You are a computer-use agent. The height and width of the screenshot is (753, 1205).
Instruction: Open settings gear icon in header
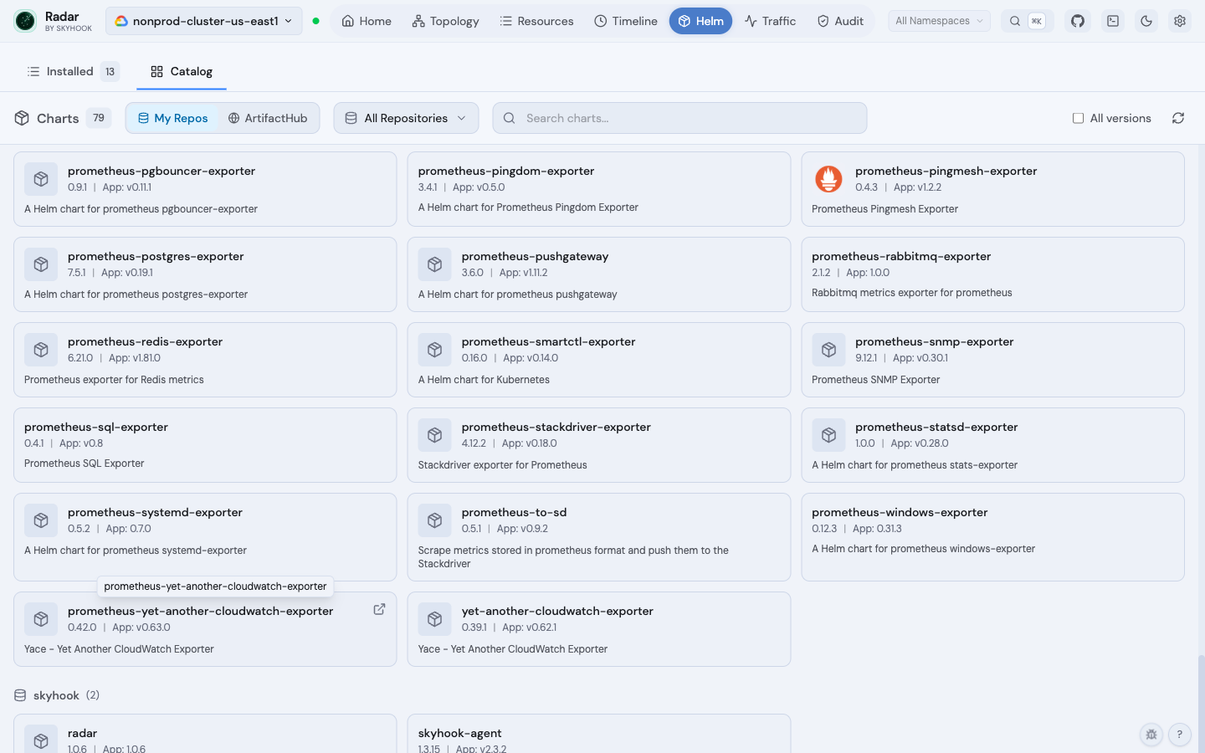tap(1180, 21)
